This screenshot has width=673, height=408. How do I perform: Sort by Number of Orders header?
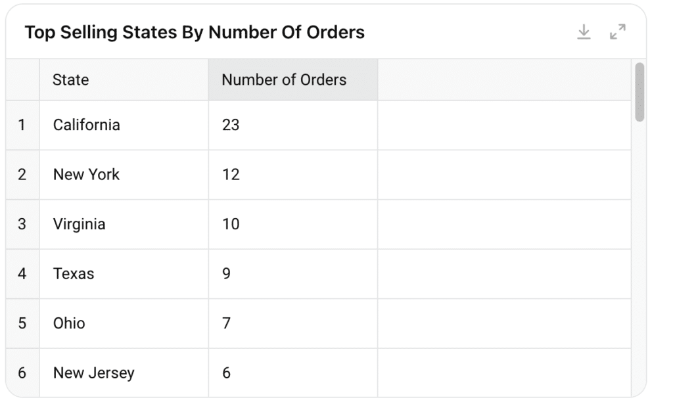293,79
